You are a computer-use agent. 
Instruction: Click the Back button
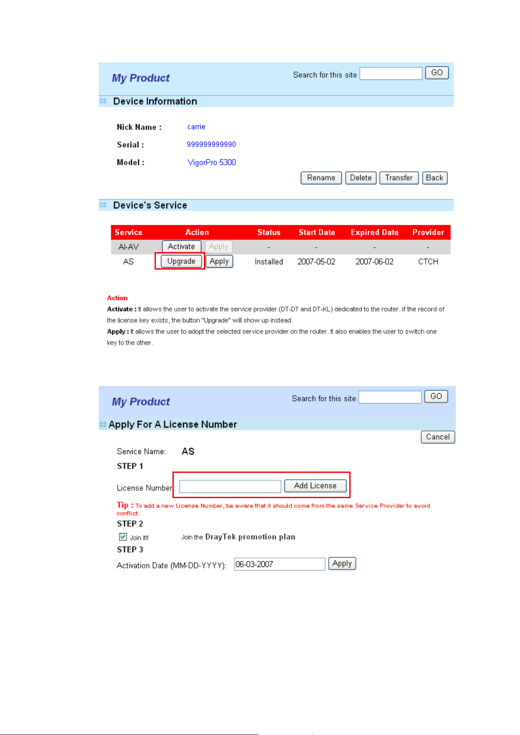point(435,178)
